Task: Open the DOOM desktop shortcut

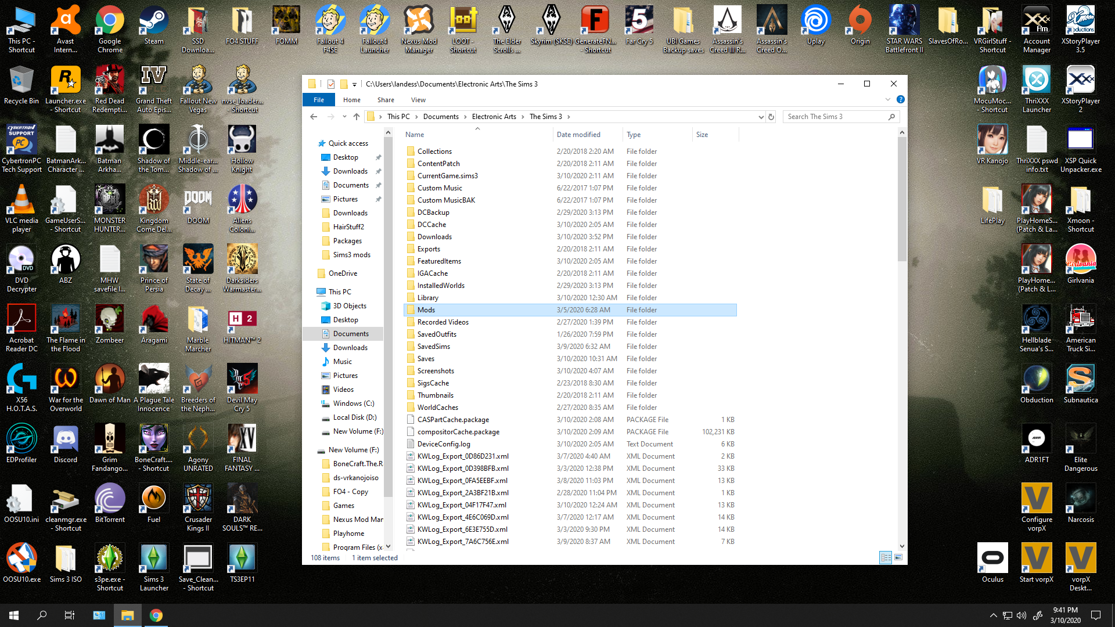Action: [x=198, y=206]
